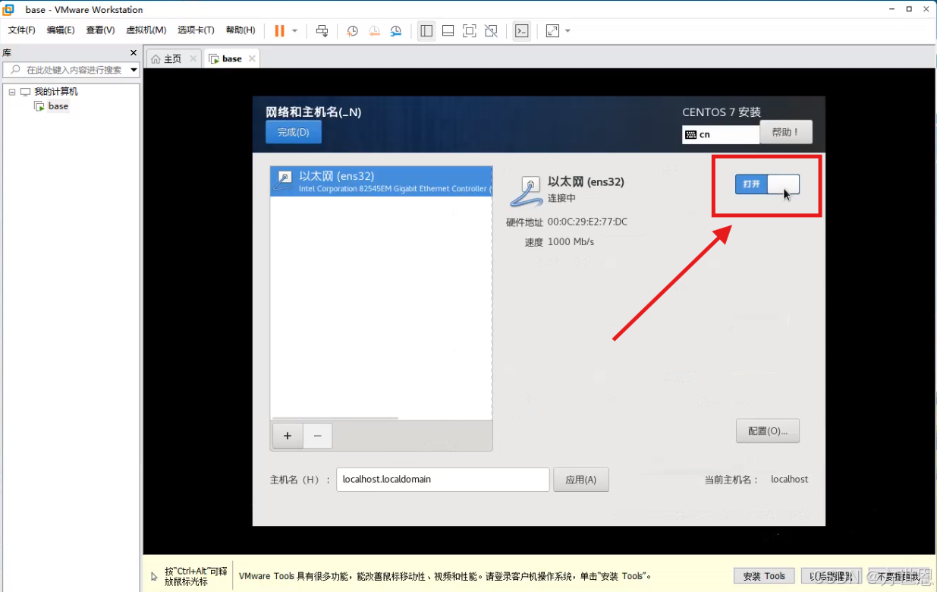
Task: Click the VMware Workstation title bar icon
Action: (x=8, y=9)
